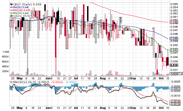Click the red MA(200) legend line marker
The image size is (183, 111).
pyautogui.click(x=11, y=10)
